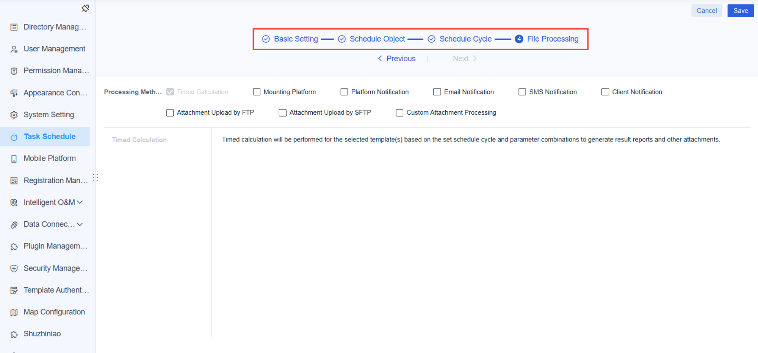Open Permission Management from the sidebar icon
Image resolution: width=758 pixels, height=353 pixels.
(14, 71)
